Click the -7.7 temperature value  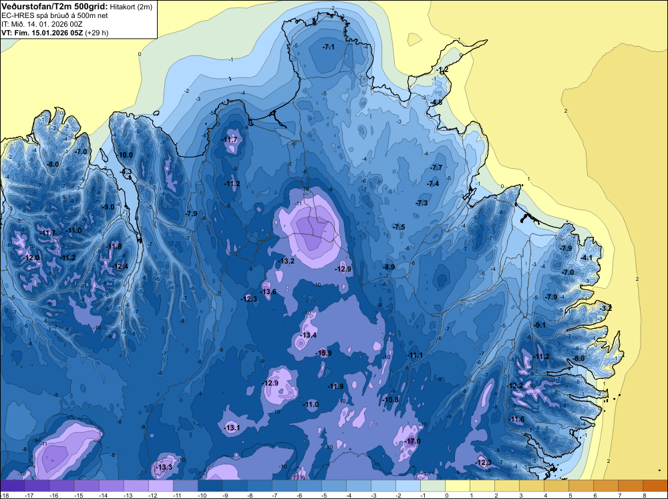pos(436,168)
